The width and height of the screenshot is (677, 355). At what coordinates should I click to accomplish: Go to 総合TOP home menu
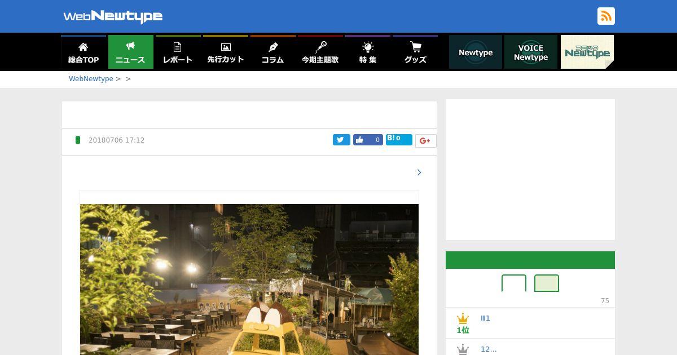point(83,52)
